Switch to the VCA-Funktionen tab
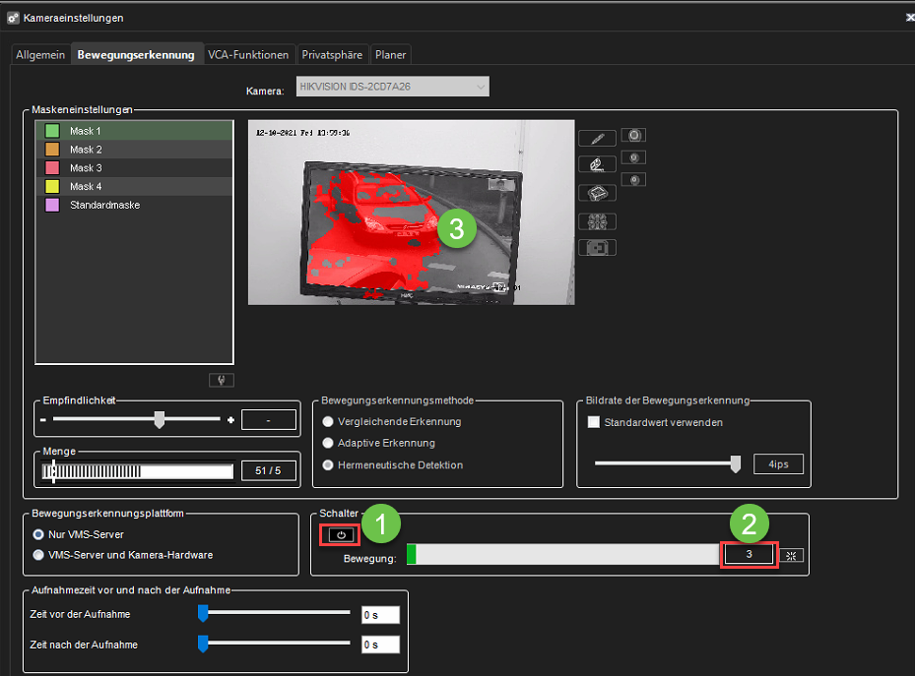 pos(248,55)
